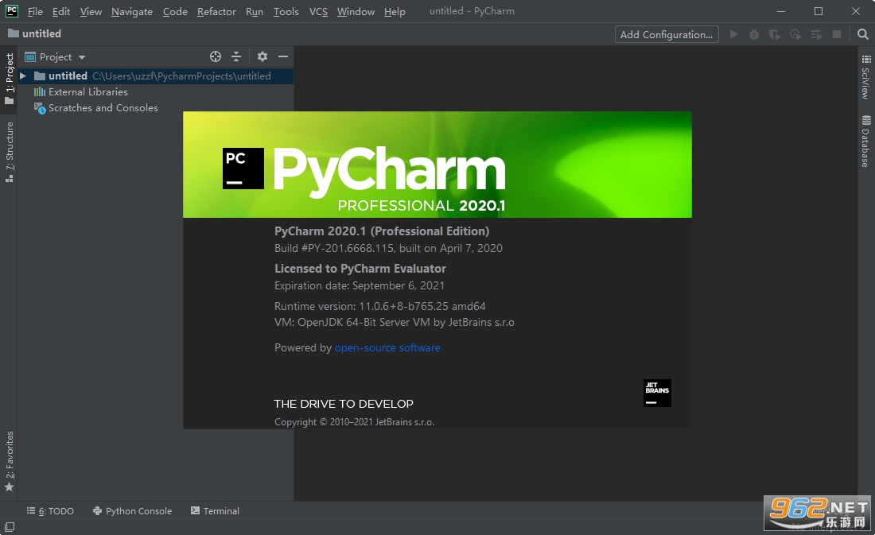This screenshot has height=535, width=875.
Task: Click the Profile run icon
Action: tap(795, 34)
